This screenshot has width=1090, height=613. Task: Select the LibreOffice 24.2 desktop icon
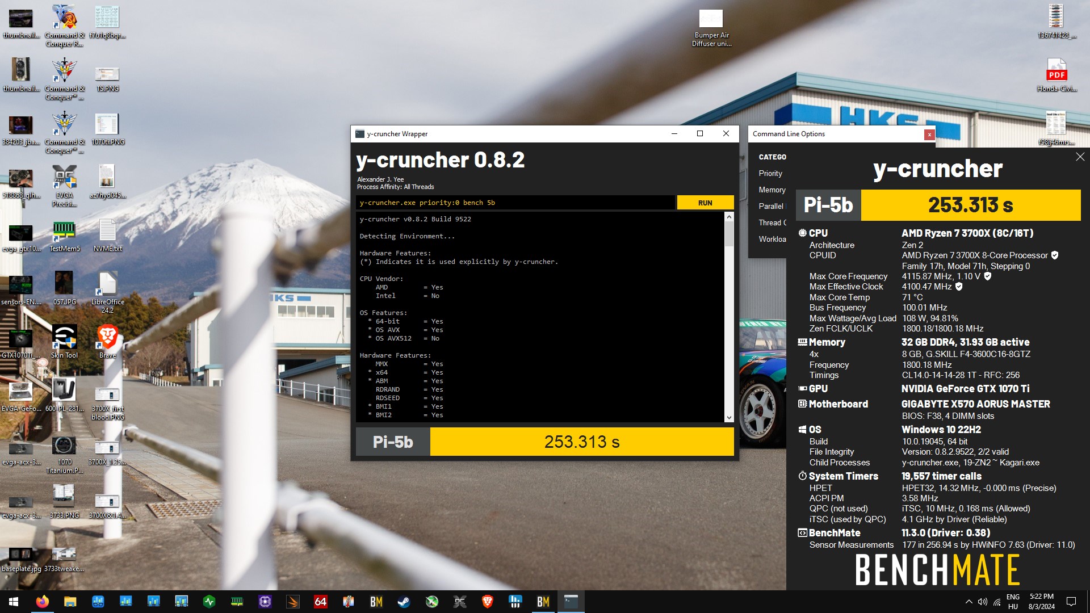tap(107, 292)
